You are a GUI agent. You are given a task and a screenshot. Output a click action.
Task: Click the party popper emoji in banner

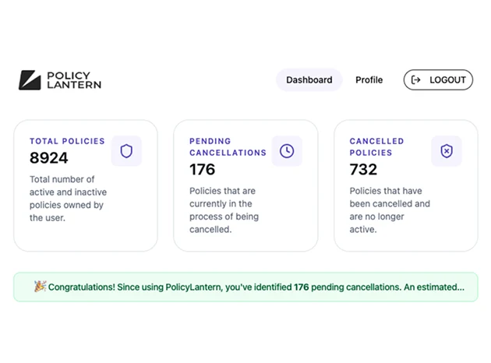[x=40, y=287]
